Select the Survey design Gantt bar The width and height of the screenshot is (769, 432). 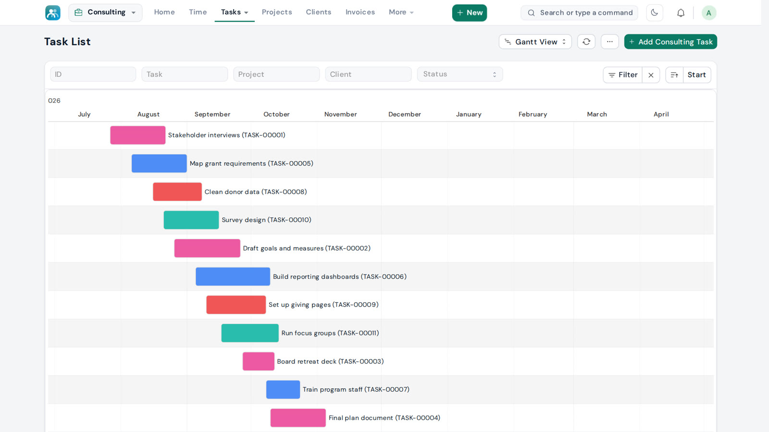(191, 220)
